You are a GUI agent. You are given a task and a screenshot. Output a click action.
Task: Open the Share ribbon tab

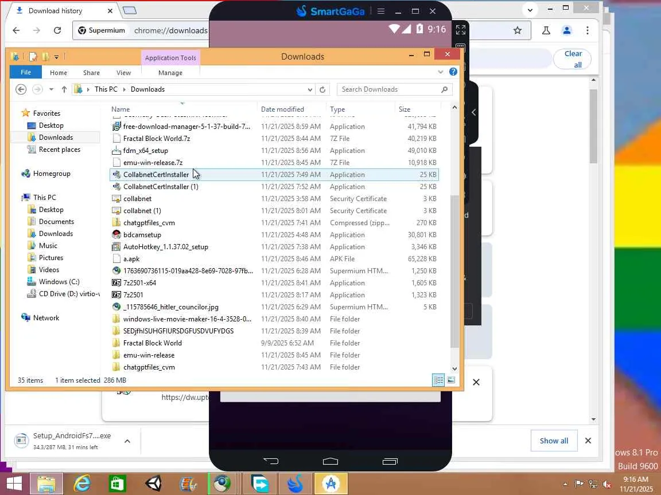pos(91,72)
